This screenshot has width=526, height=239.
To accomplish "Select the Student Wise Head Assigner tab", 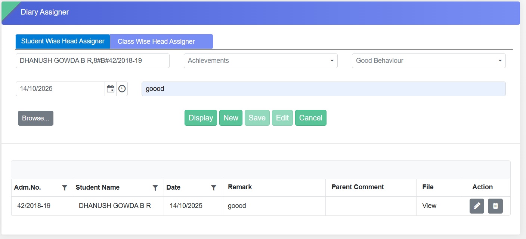I will tap(63, 41).
